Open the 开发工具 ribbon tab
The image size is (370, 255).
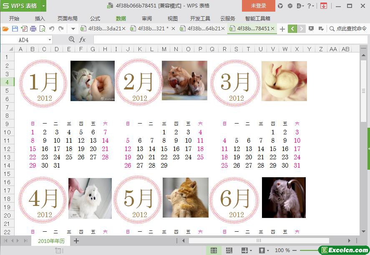(200, 19)
